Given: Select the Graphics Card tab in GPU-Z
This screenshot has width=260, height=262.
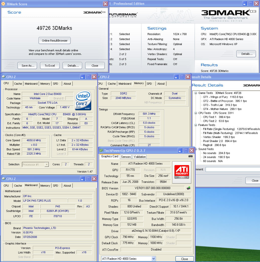Looking at the screenshot, I should [110, 156].
